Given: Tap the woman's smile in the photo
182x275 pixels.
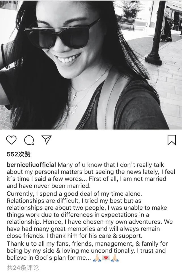Looking at the screenshot, I should pyautogui.click(x=68, y=58).
